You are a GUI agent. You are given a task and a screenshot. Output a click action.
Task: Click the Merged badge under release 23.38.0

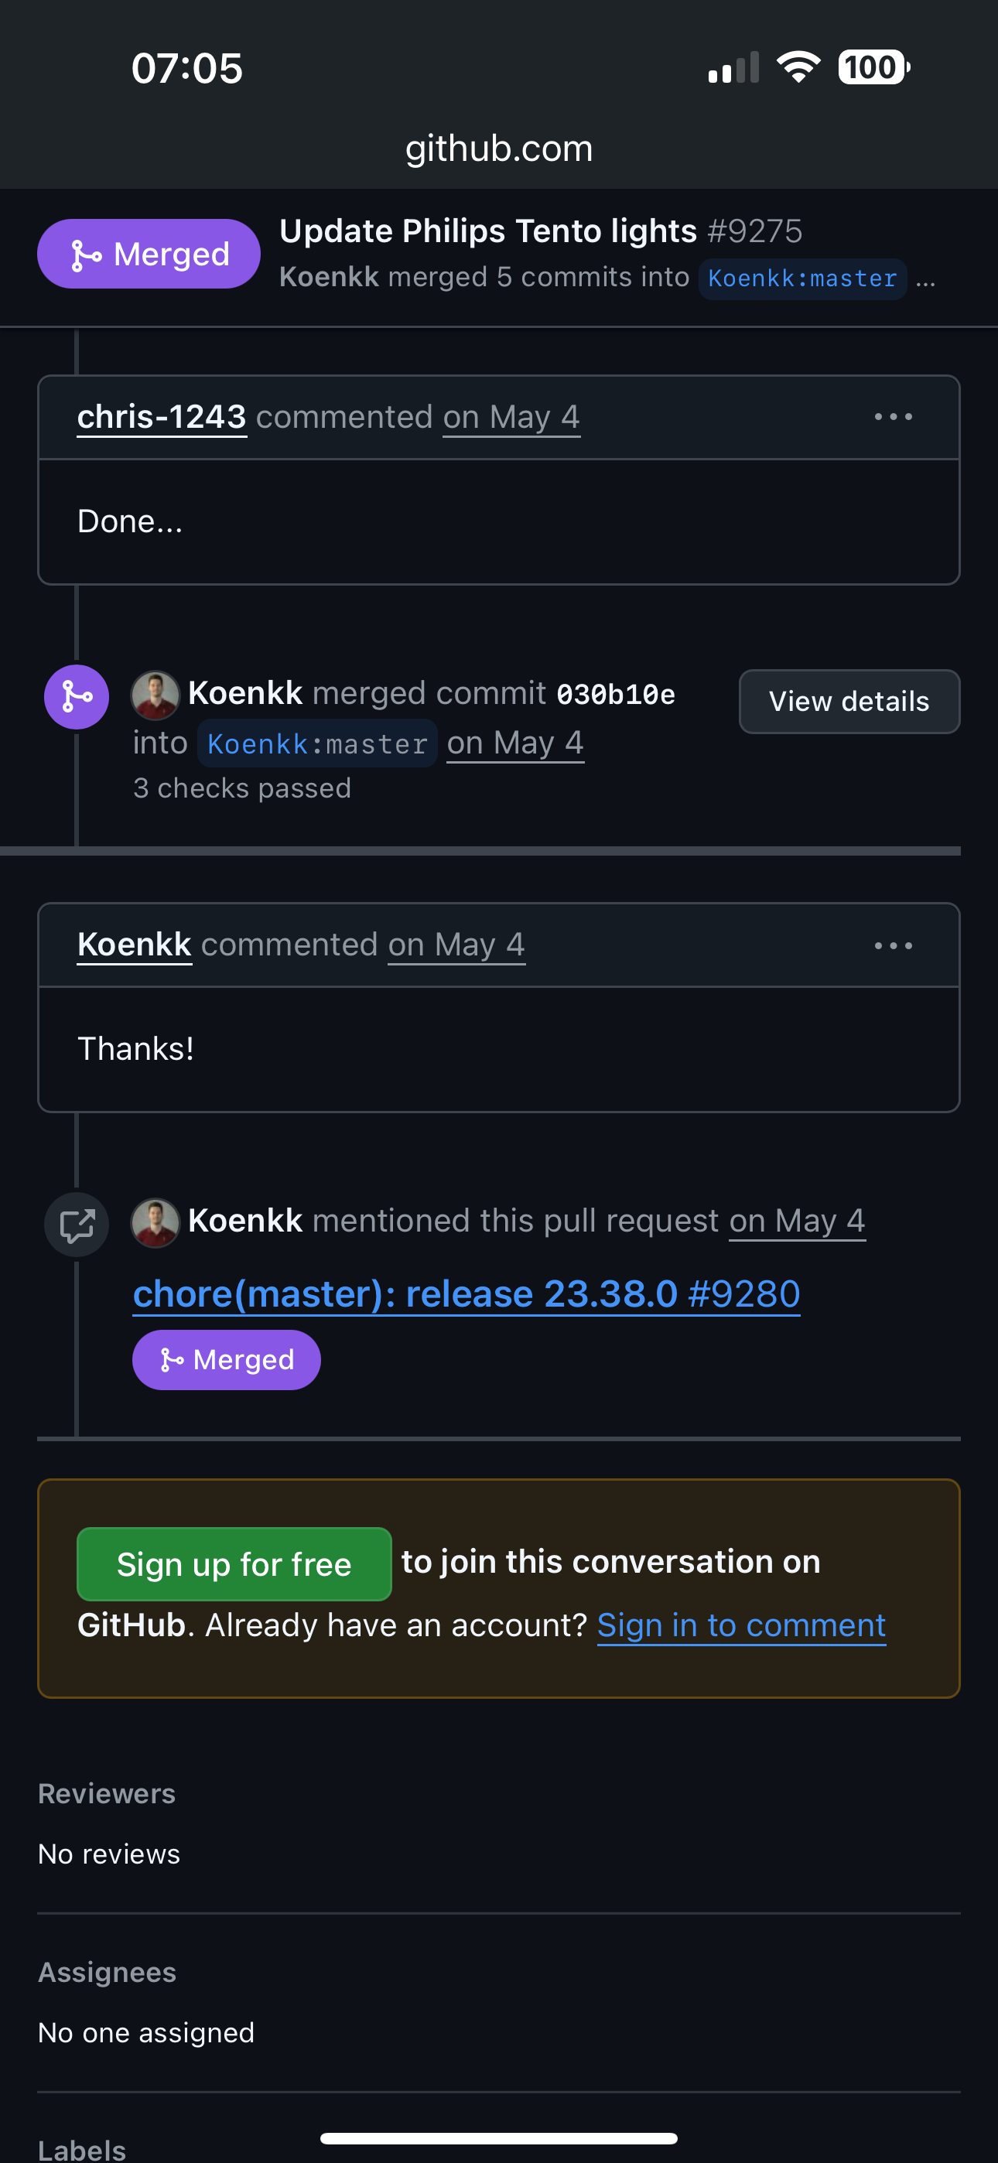(226, 1359)
